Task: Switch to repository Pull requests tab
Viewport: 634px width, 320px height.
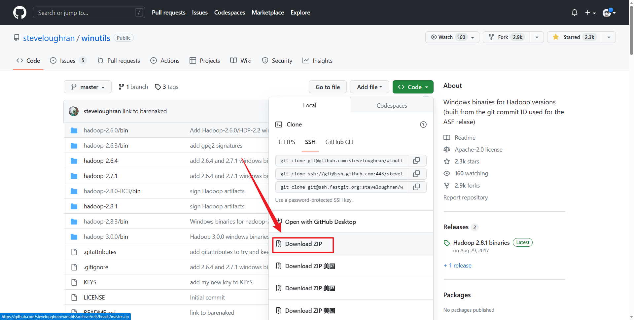Action: tap(119, 61)
